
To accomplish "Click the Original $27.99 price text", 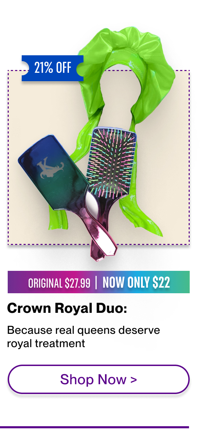I will (x=59, y=283).
